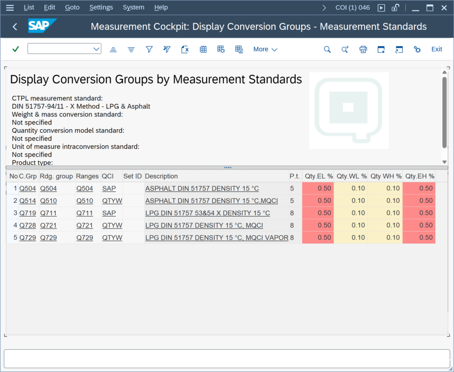Click the play icon beside COI (1) 046
The height and width of the screenshot is (372, 454).
(381, 8)
